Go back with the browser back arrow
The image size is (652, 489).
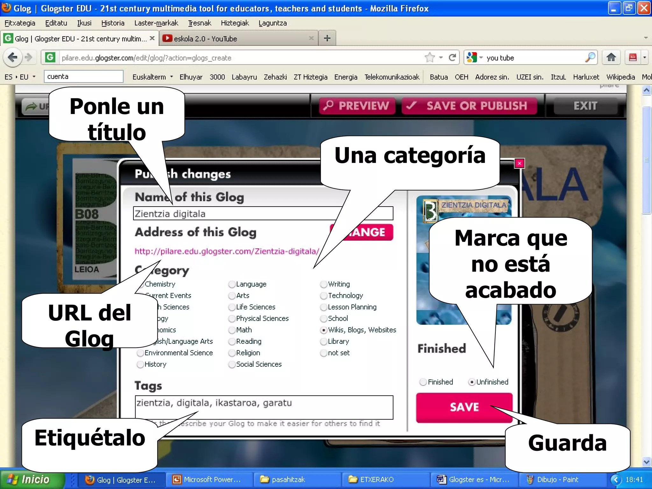coord(13,58)
